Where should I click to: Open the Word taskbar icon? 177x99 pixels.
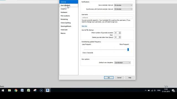tap(22, 90)
